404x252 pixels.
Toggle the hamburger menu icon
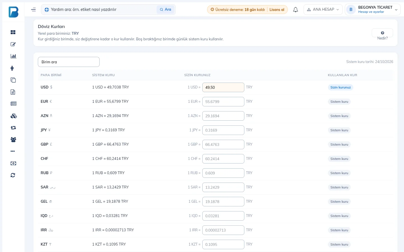coord(33,10)
